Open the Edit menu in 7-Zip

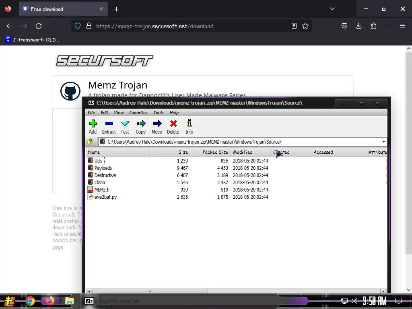[104, 113]
